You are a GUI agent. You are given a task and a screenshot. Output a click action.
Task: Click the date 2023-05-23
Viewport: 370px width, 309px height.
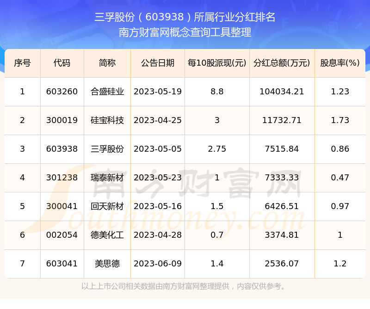pos(158,178)
